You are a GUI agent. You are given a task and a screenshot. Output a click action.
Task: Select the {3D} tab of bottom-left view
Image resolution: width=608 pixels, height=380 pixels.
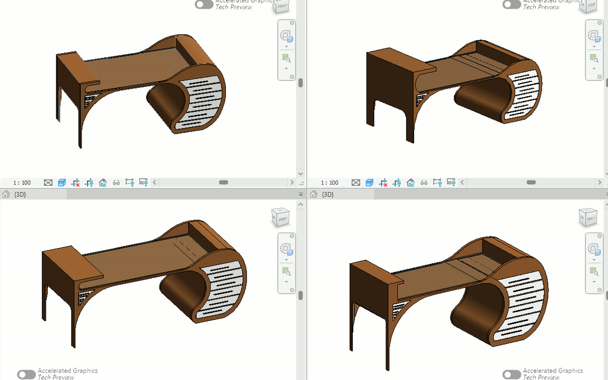coord(33,194)
